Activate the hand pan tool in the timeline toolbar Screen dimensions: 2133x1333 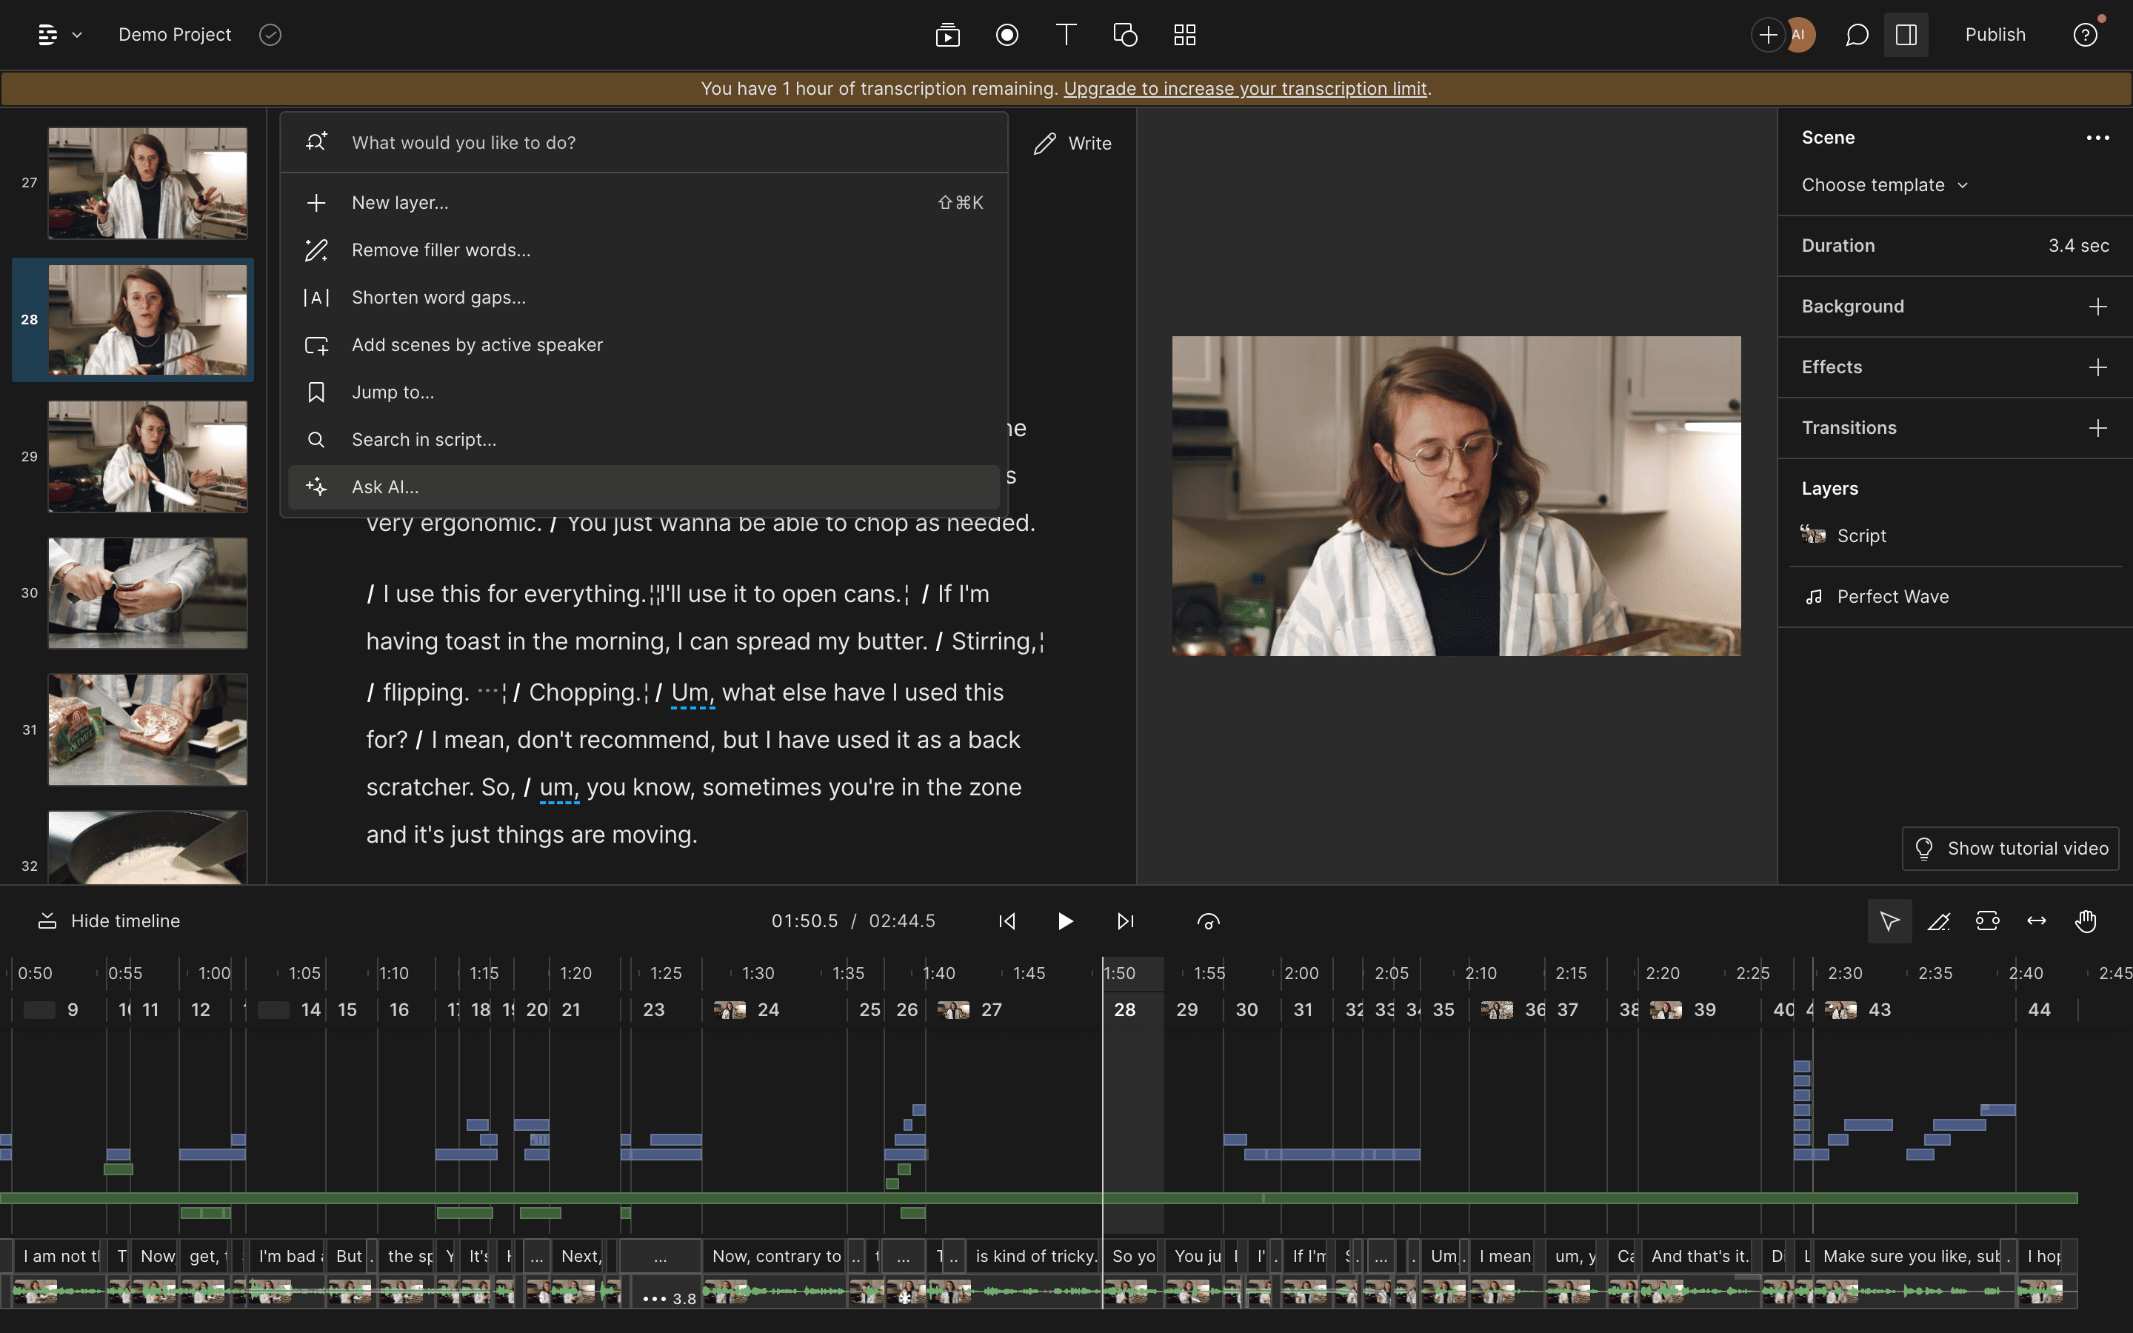click(2086, 921)
